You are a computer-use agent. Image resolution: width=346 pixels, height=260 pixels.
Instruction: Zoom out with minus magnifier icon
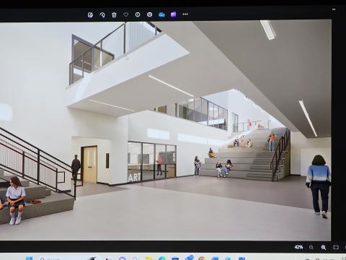[x=311, y=247]
